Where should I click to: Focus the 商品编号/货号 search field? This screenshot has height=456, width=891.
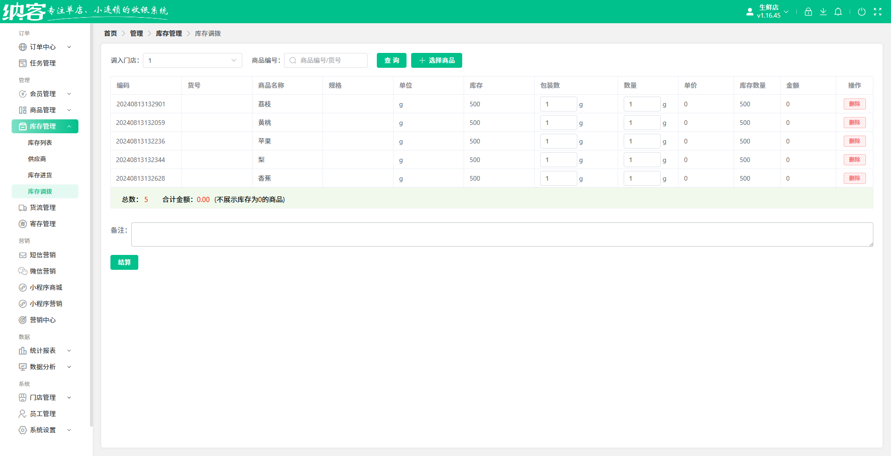[326, 60]
